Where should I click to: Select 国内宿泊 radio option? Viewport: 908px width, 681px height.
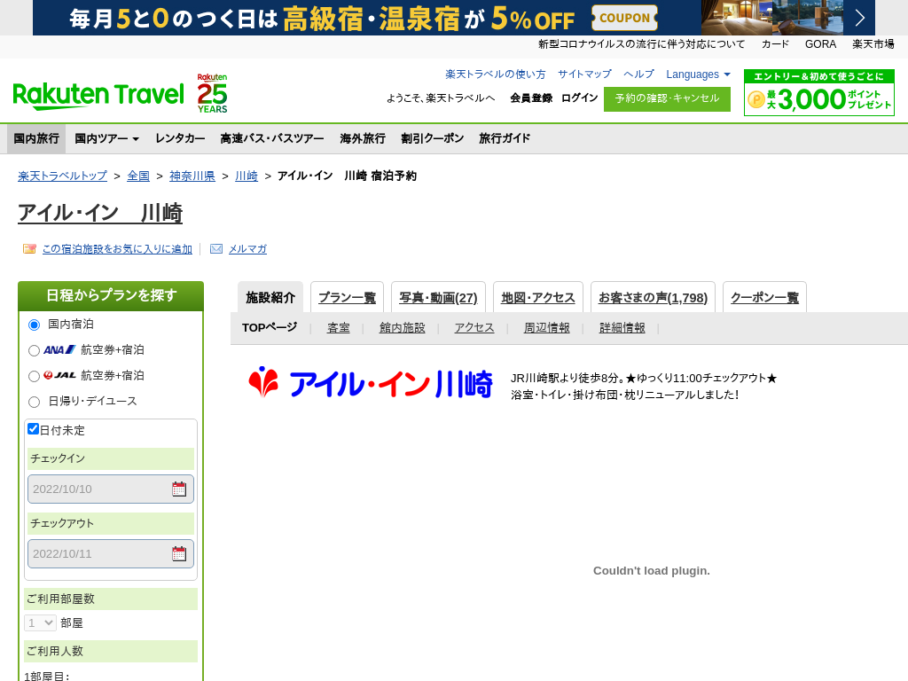click(x=35, y=325)
